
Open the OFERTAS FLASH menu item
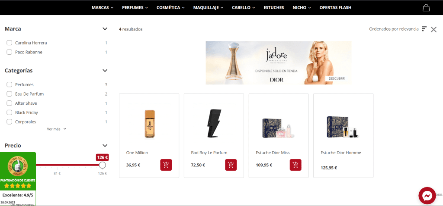335,8
